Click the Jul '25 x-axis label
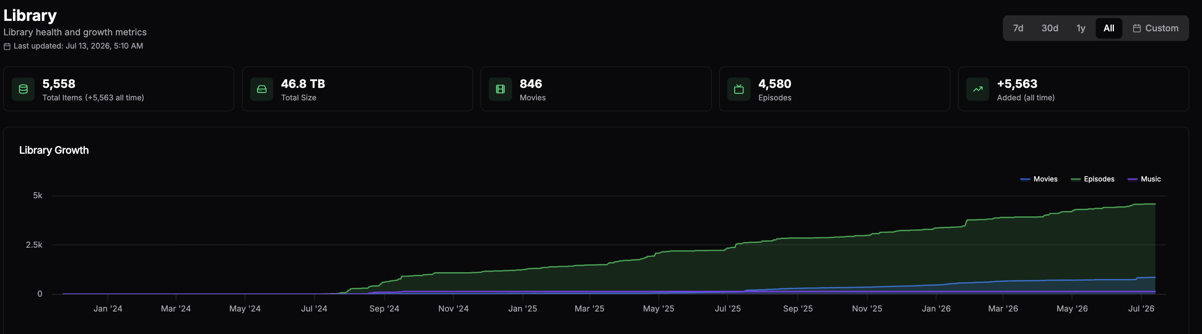Image resolution: width=1202 pixels, height=334 pixels. click(x=727, y=308)
